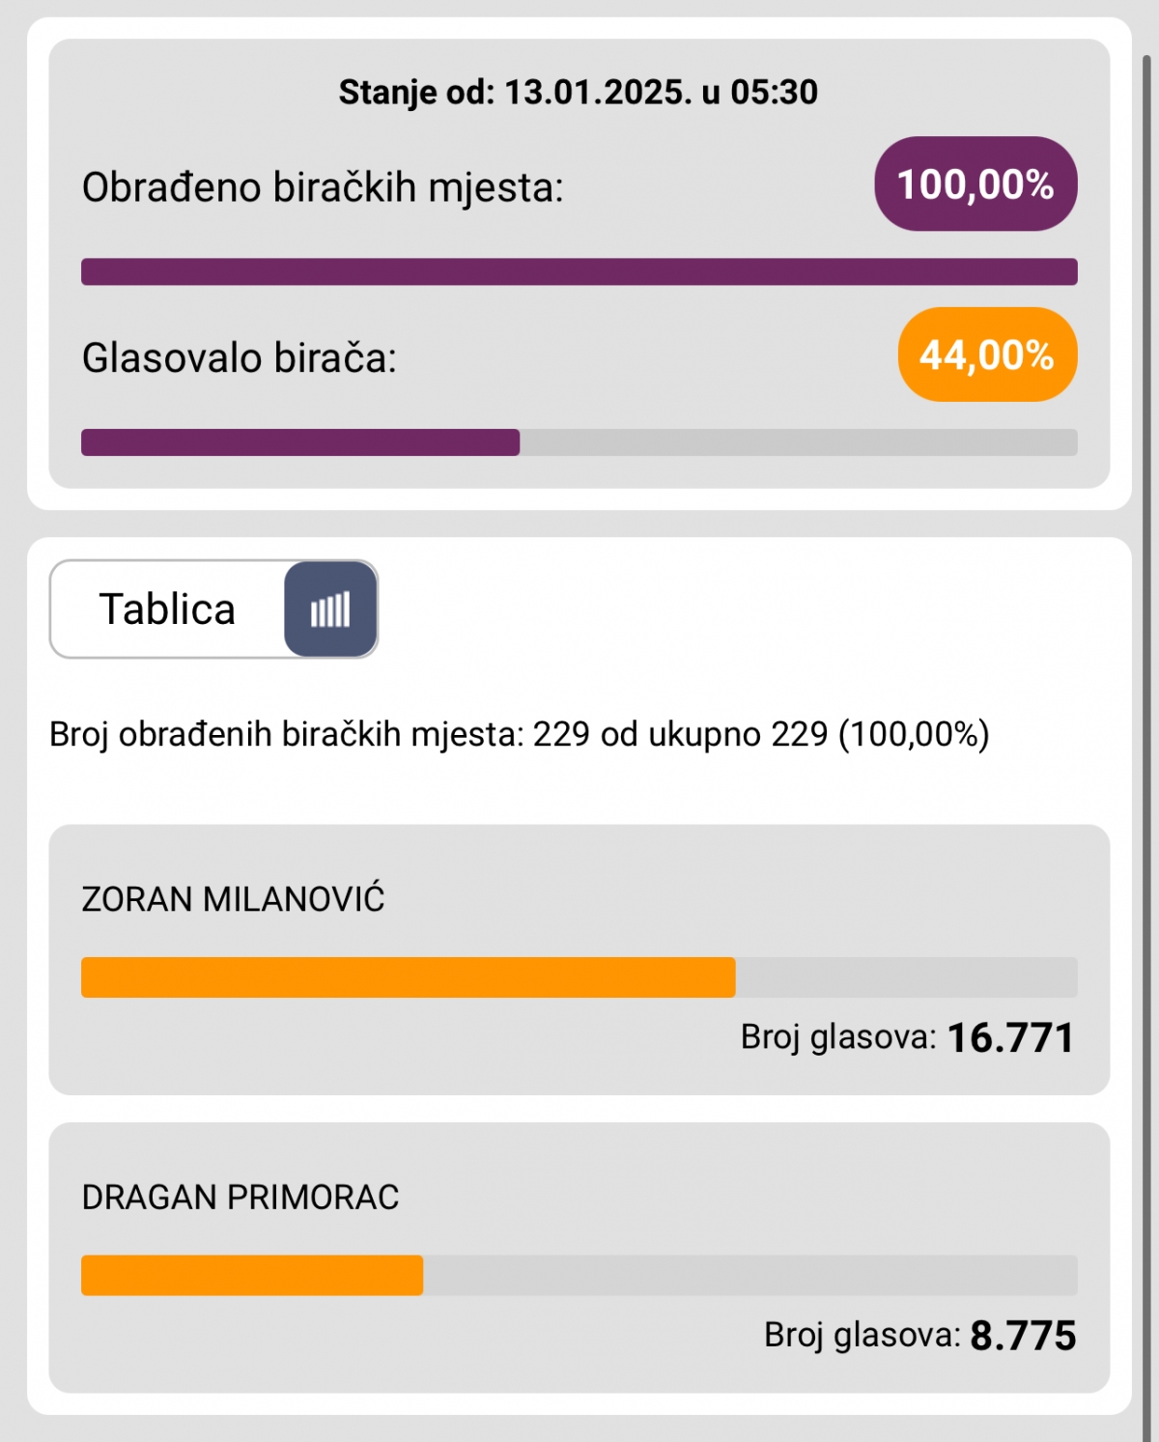Select the Dragan Primorac candidate name
Image resolution: width=1159 pixels, height=1442 pixels.
(x=240, y=1197)
